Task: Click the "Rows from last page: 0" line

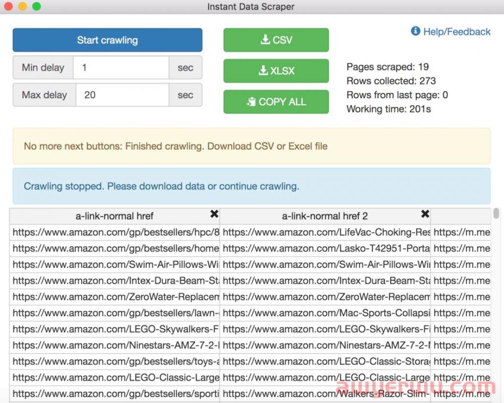Action: [x=397, y=95]
